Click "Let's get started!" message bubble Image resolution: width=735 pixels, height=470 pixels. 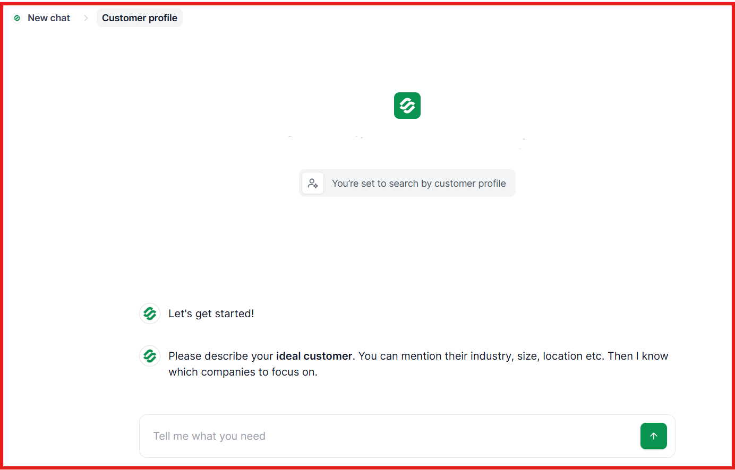coord(211,314)
